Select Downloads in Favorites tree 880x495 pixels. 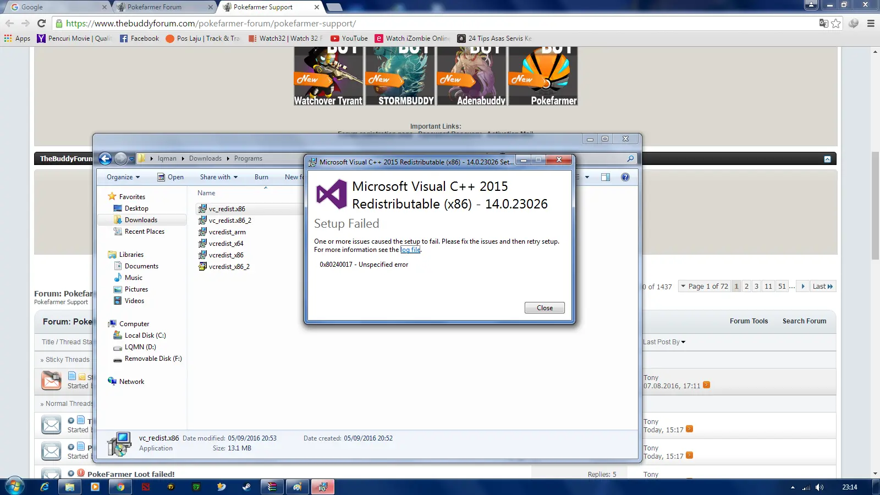coord(141,220)
